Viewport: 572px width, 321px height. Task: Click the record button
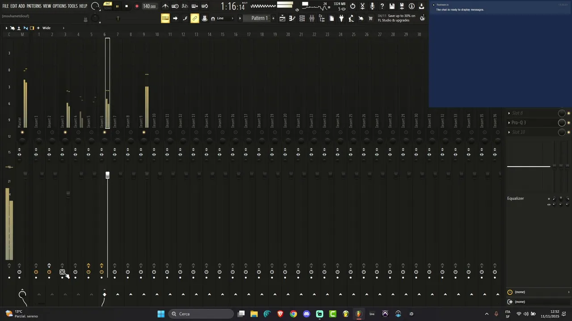137,6
